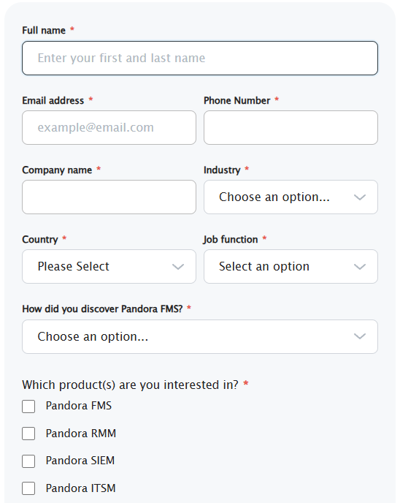Viewport: 400px width, 503px height.
Task: Select the Phone Number field
Action: [x=291, y=128]
